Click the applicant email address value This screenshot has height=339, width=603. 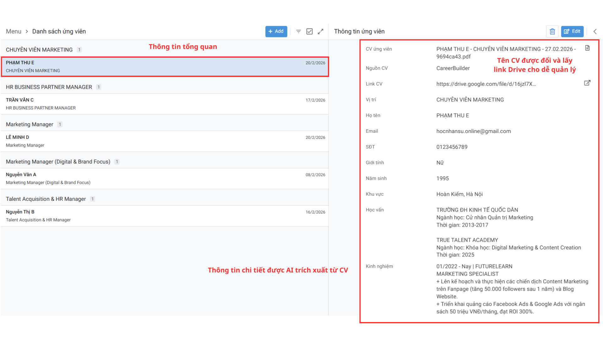click(473, 131)
